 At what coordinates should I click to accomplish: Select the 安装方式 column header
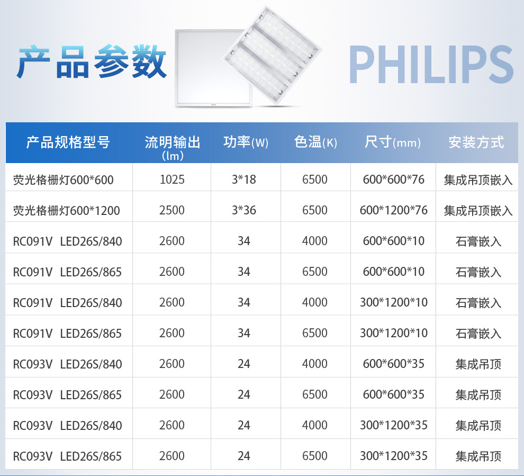(x=476, y=142)
